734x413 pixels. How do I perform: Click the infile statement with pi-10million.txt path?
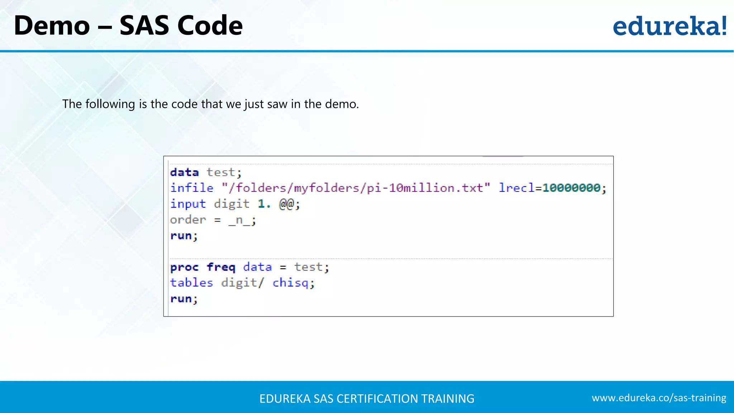click(x=388, y=188)
